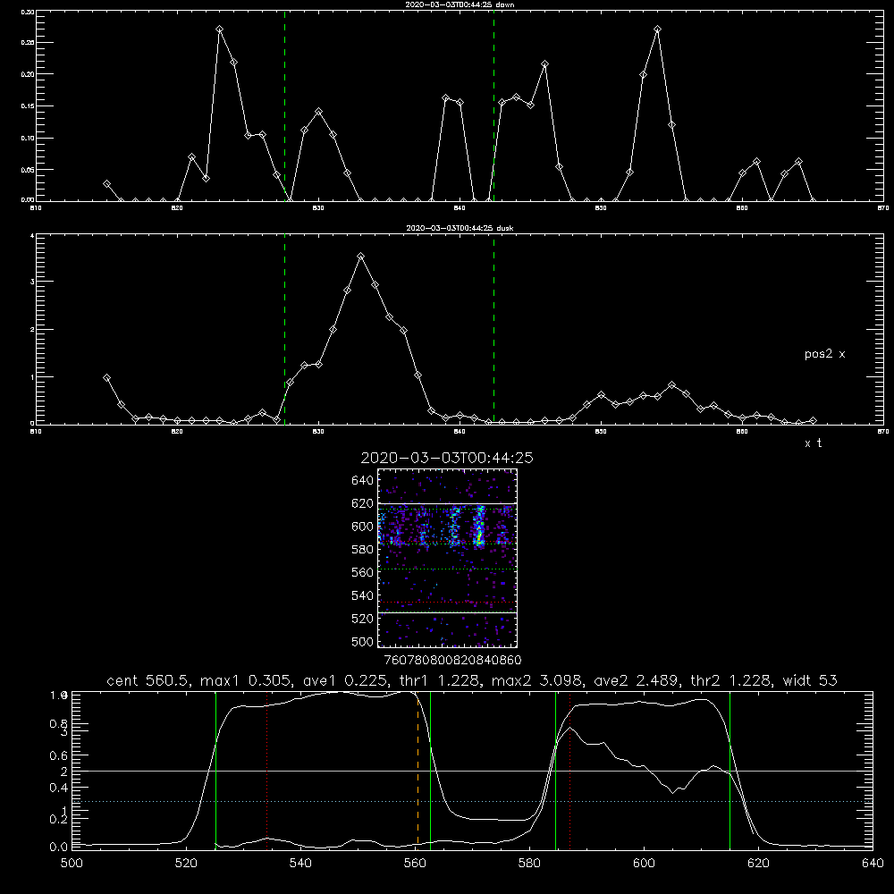Click the bottom plot x-axis label 580

pyautogui.click(x=529, y=864)
